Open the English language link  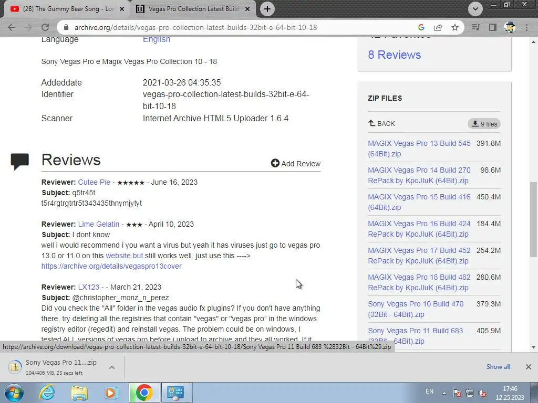point(157,39)
